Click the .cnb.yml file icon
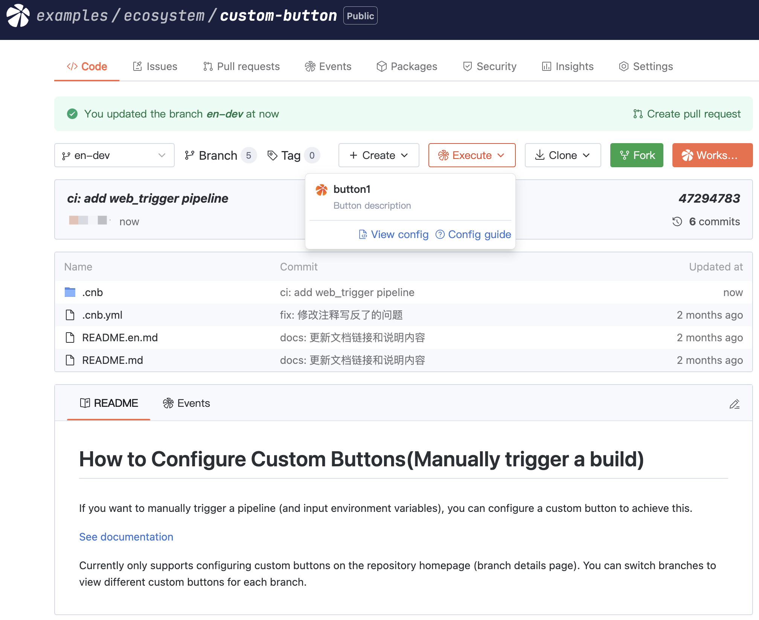 [70, 315]
